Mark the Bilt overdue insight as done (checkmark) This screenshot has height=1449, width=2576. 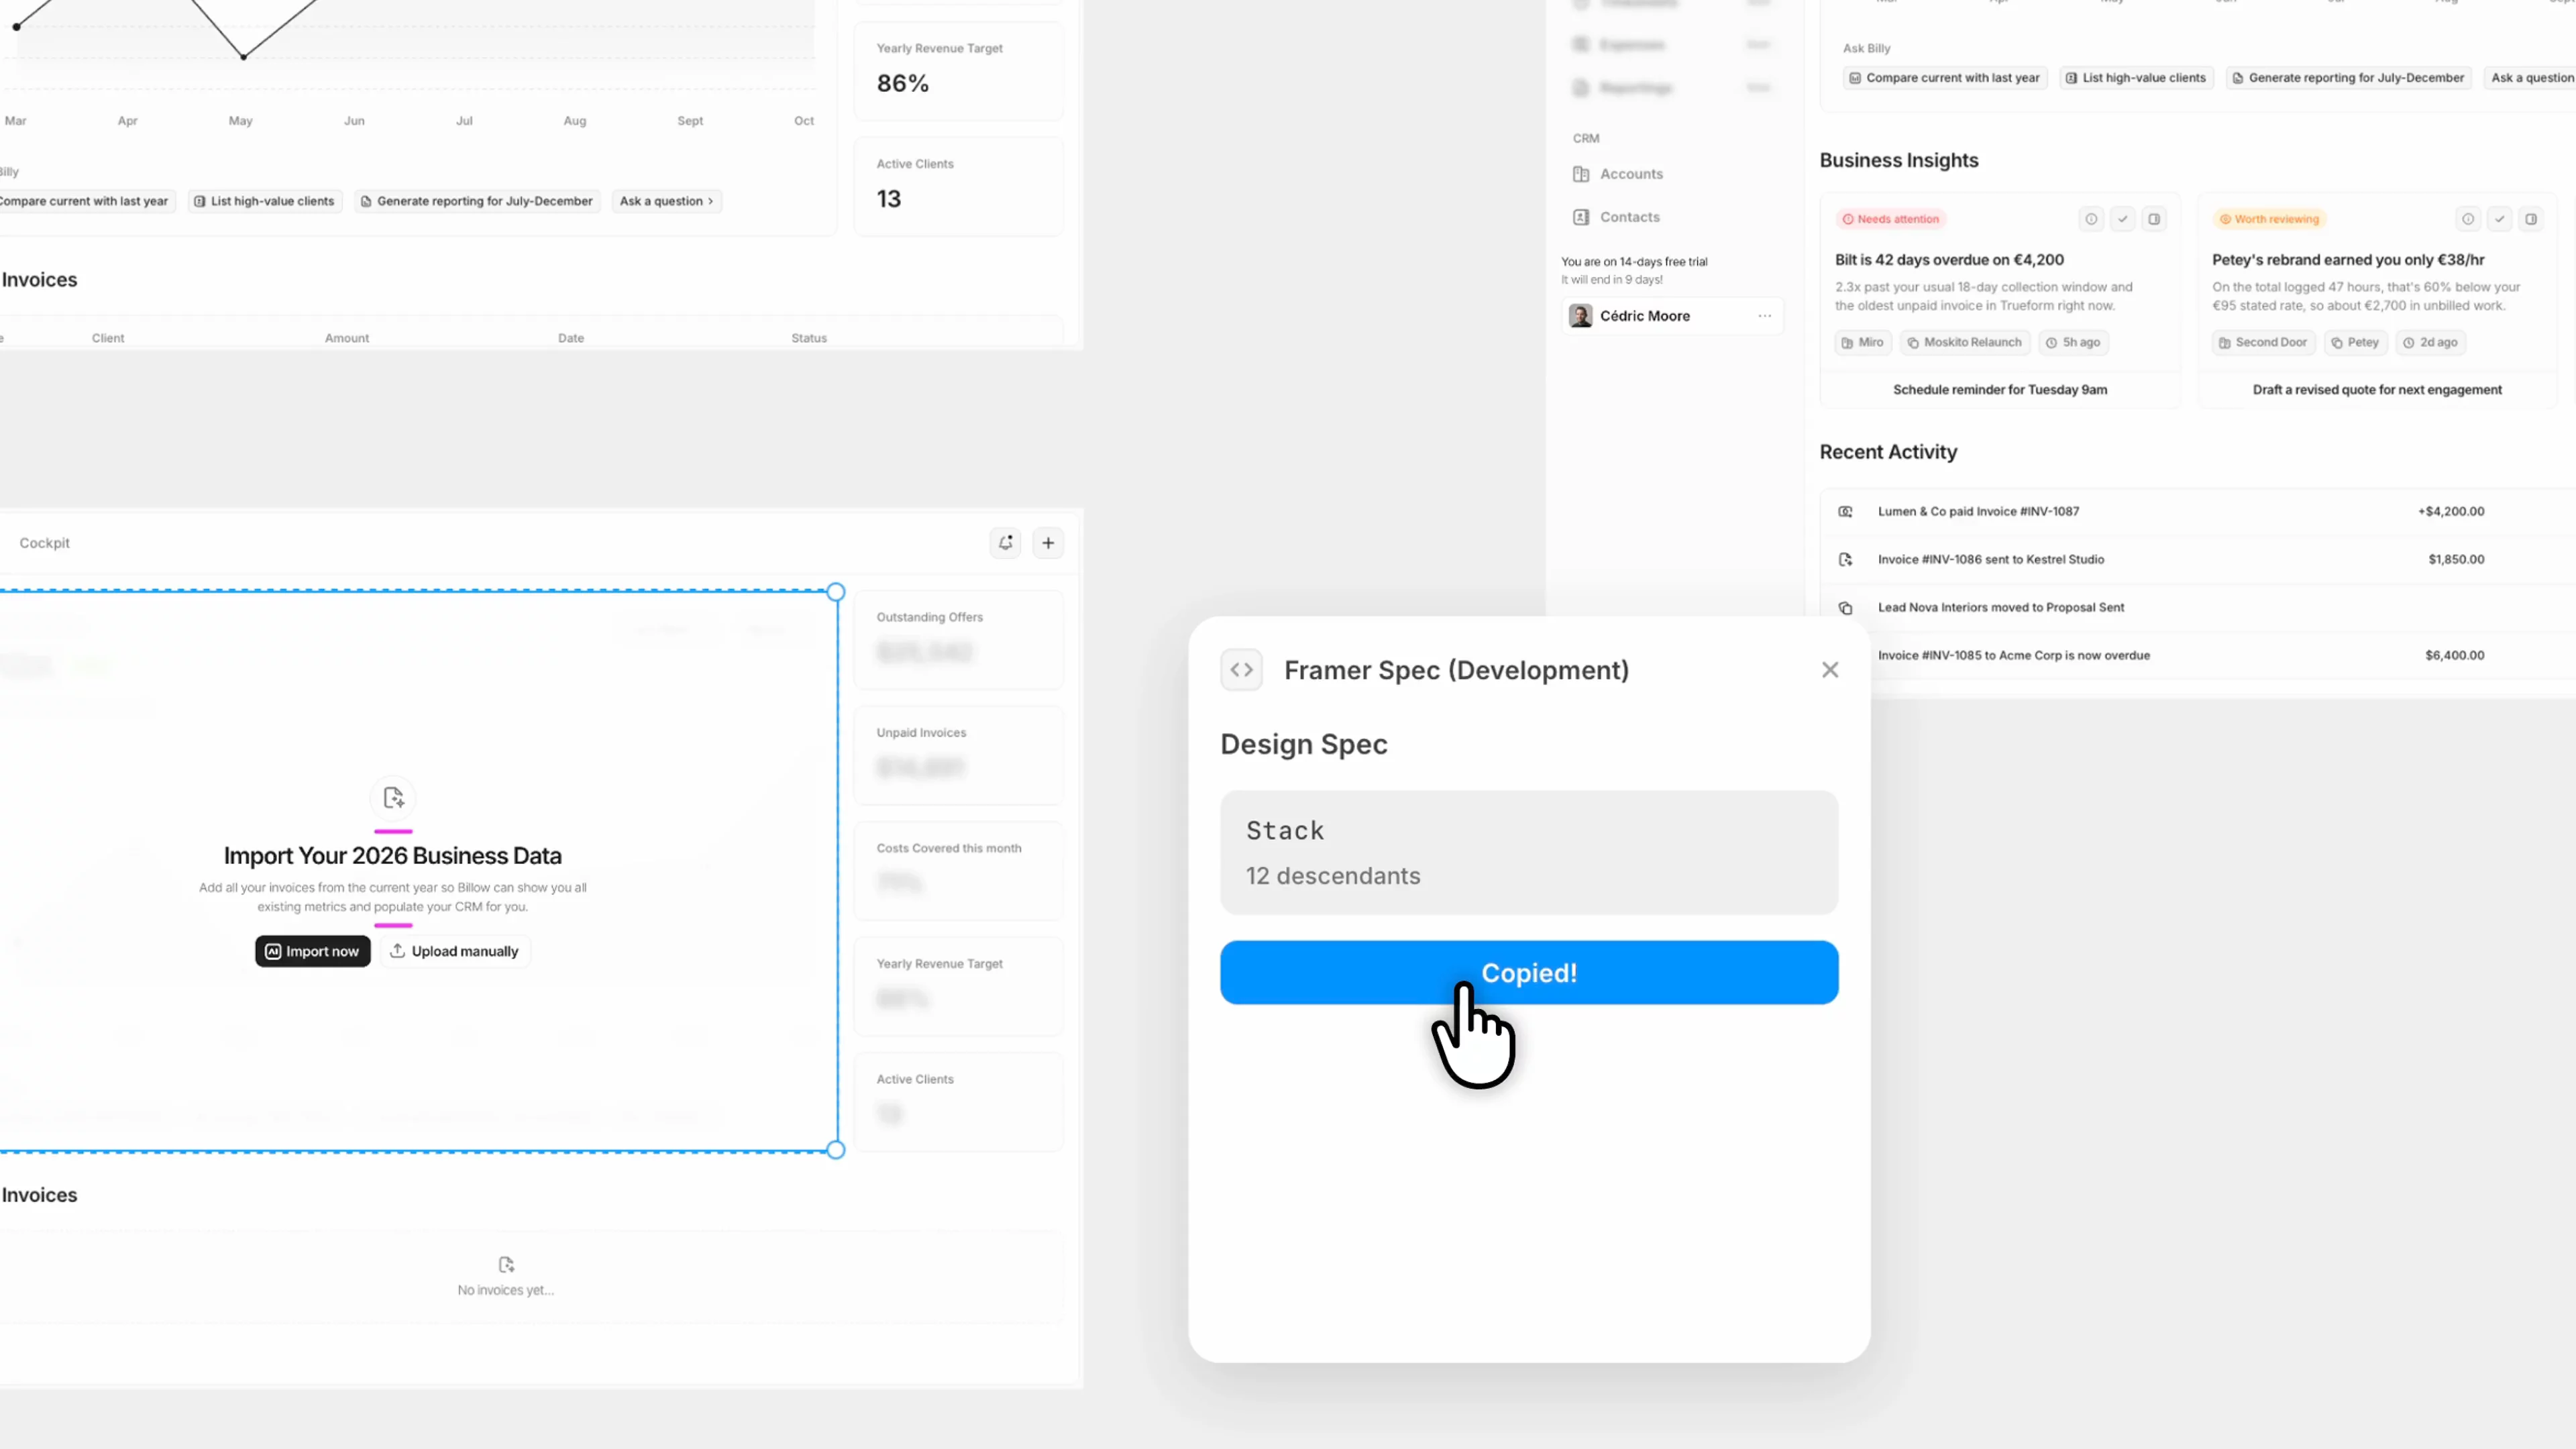tap(2122, 219)
